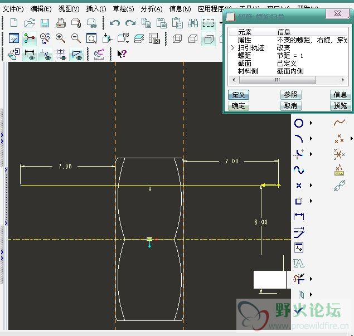Select the 扫引轨迹 element row
This screenshot has height=336, width=354.
pos(289,48)
